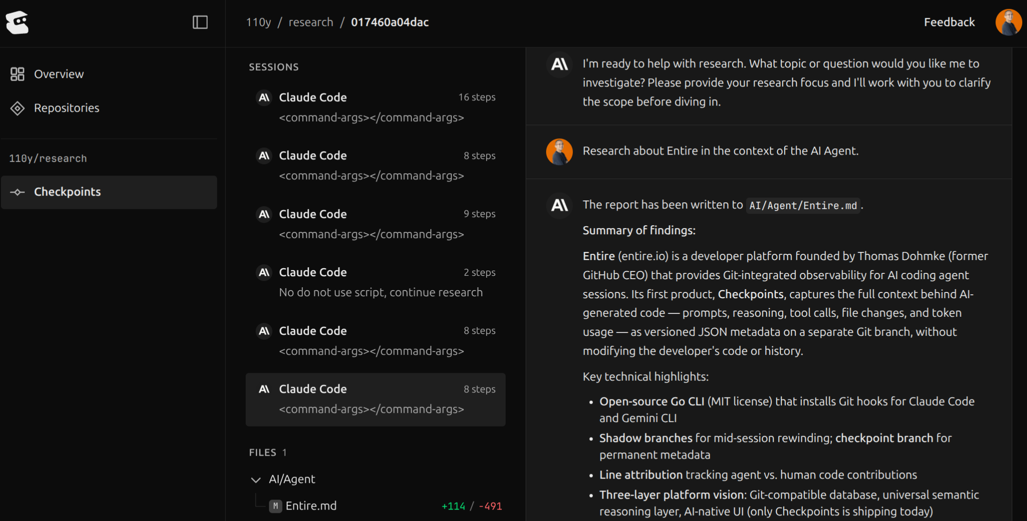Select the session 'No do not use script, continue research'
This screenshot has height=521, width=1027.
click(375, 282)
